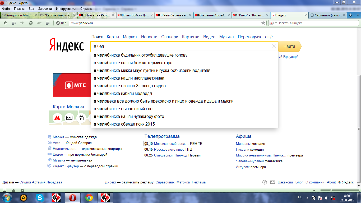Open the password wand key icon

click(39, 23)
